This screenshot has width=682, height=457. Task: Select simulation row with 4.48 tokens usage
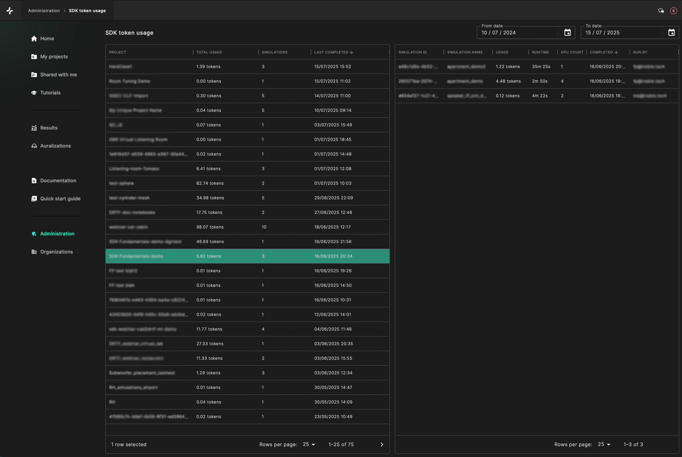537,81
